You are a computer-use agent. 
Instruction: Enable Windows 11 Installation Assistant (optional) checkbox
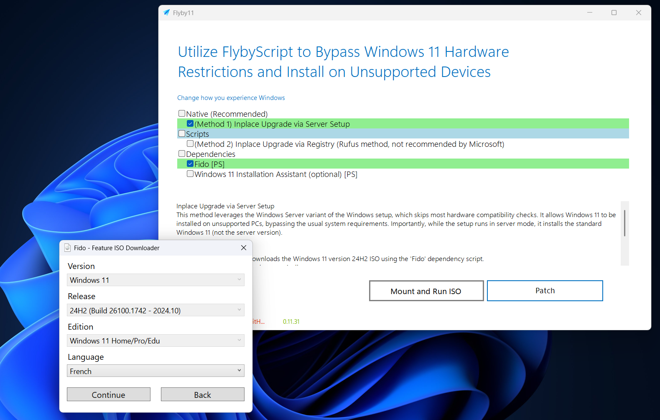tap(190, 174)
